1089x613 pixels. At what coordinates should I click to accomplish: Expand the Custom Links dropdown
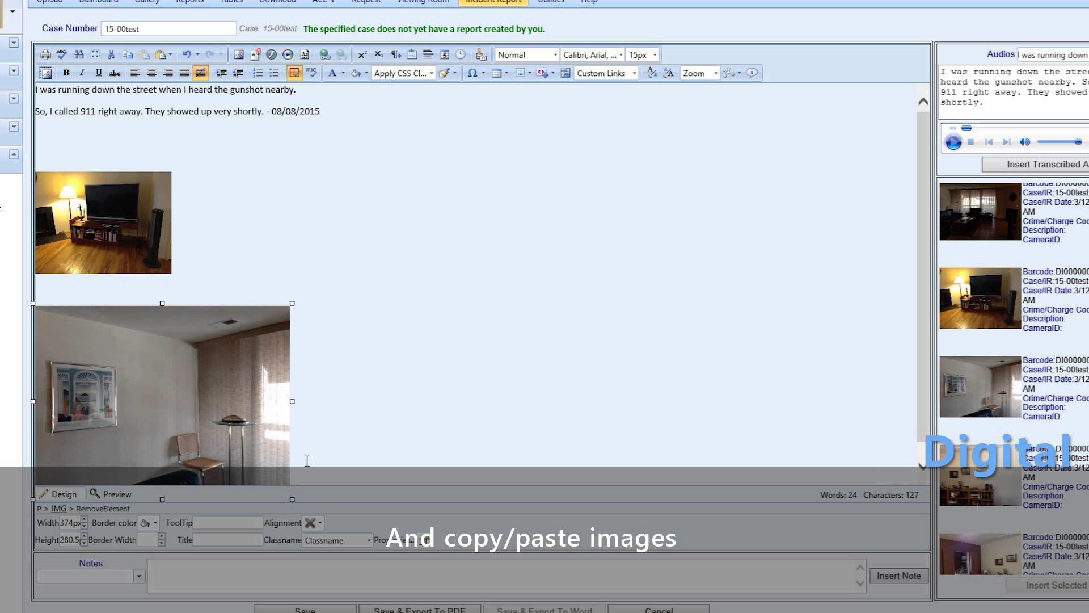(x=606, y=73)
